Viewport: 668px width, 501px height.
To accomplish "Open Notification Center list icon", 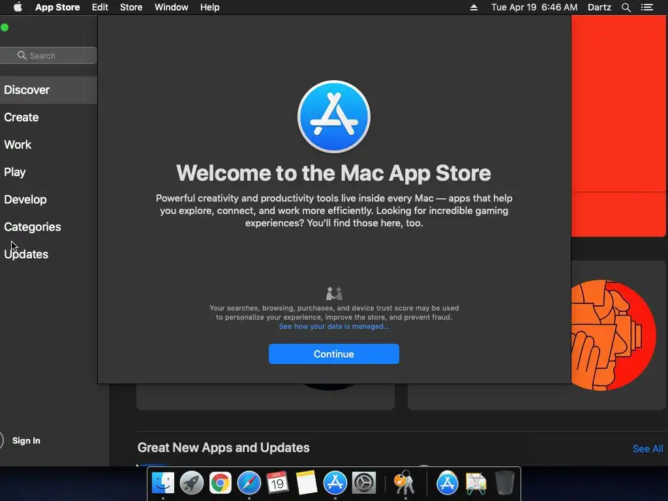I will 647,7.
